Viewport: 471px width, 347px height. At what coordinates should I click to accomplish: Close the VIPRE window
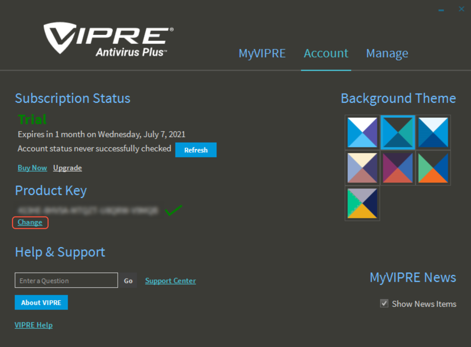click(x=461, y=9)
